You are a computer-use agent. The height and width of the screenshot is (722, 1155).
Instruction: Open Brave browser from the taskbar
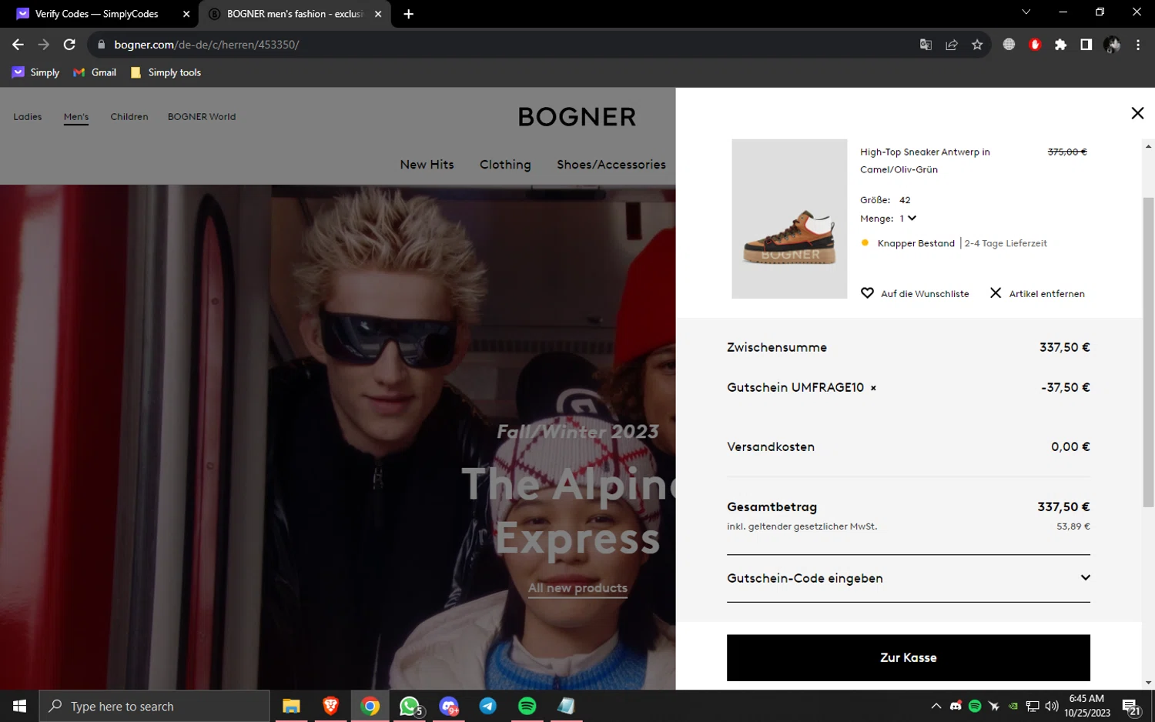coord(330,706)
